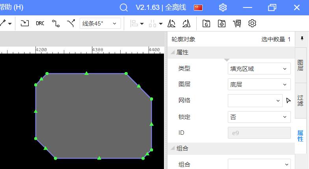This screenshot has width=309, height=169.
Task: Click the rotate left mirror icon
Action: (171, 23)
